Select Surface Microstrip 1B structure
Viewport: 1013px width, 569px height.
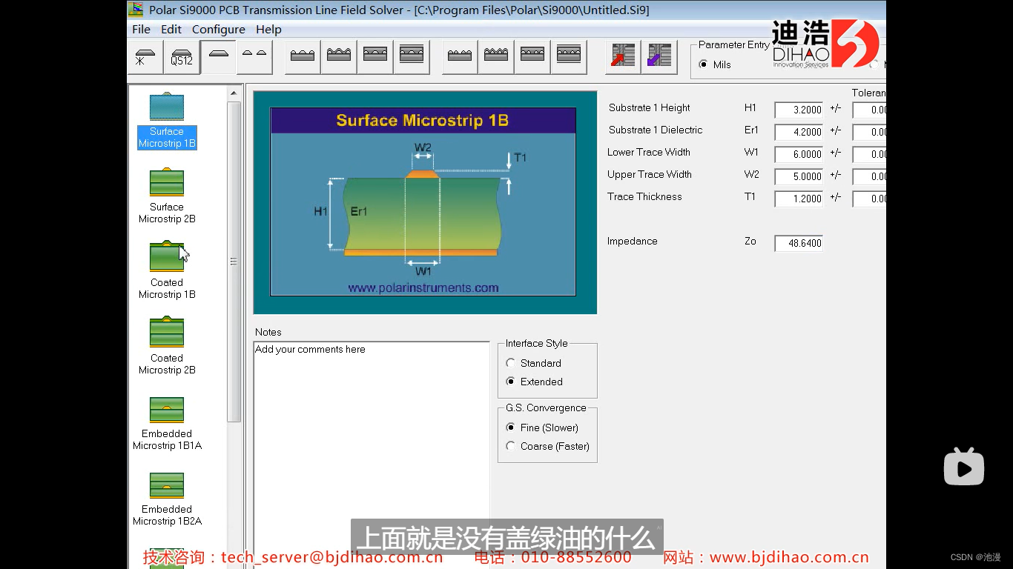coord(167,121)
